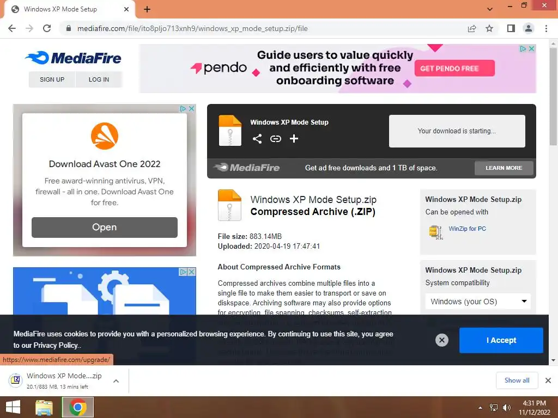Open File Explorer from the taskbar
This screenshot has width=558, height=418.
click(x=44, y=407)
